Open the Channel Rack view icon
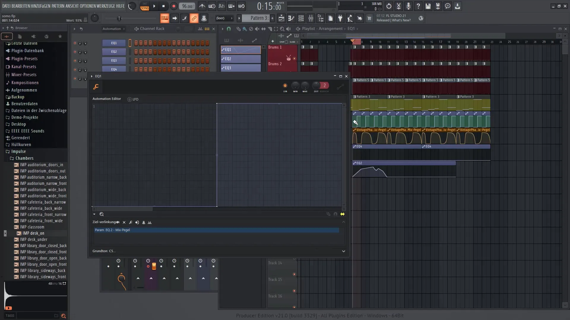Image resolution: width=570 pixels, height=320 pixels. pos(301,18)
